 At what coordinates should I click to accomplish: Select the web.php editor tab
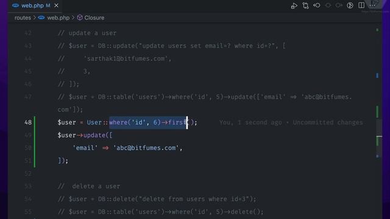35,5
